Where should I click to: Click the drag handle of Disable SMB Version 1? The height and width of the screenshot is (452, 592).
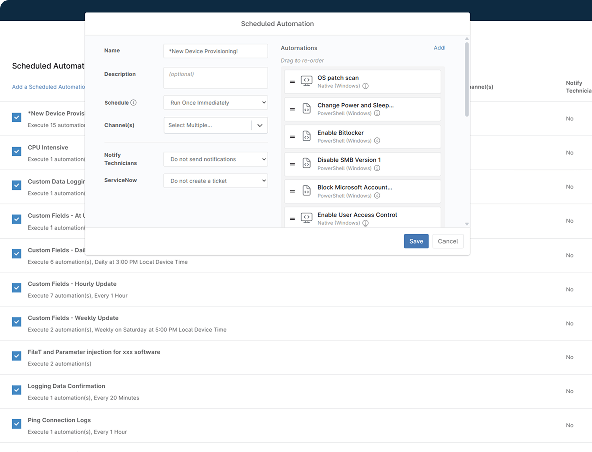point(293,164)
